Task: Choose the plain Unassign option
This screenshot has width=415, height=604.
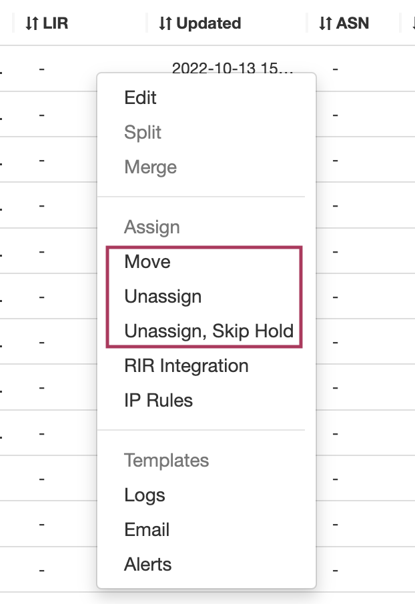Action: point(163,297)
